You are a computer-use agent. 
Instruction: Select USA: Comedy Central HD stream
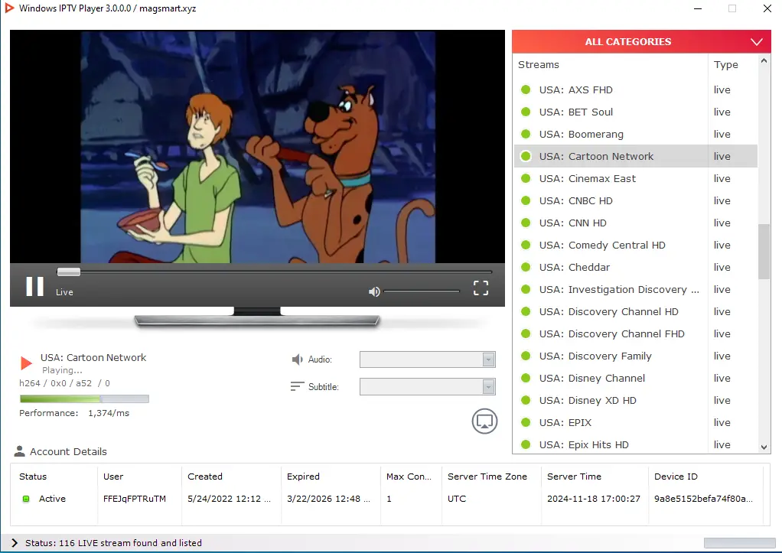(x=635, y=245)
